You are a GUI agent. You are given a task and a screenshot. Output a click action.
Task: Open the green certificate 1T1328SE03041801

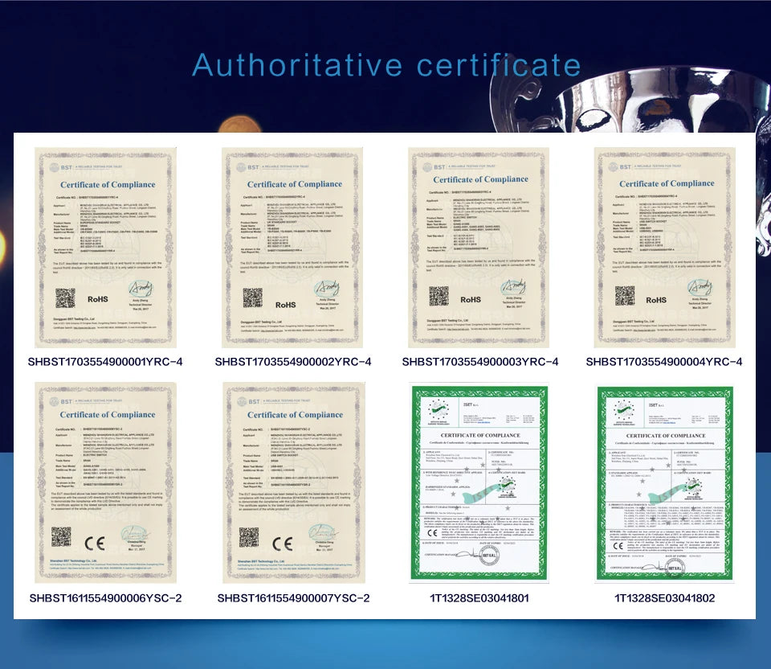tap(479, 484)
